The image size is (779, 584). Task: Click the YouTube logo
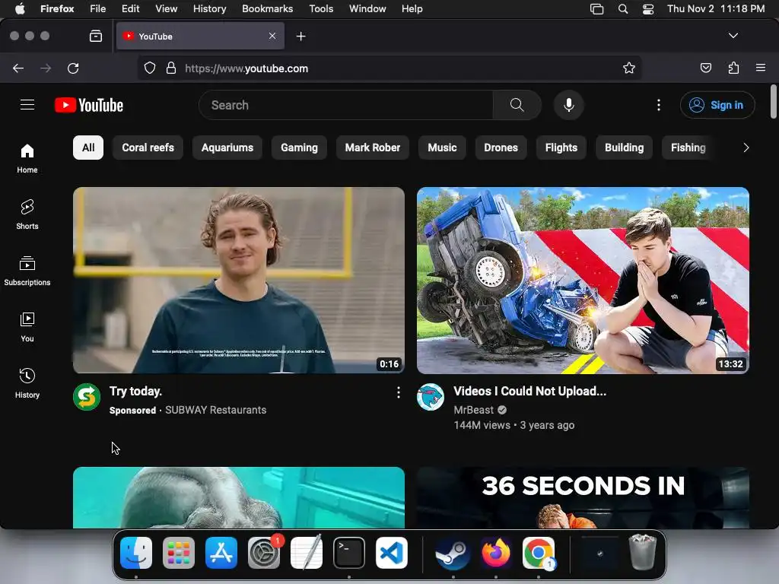point(89,105)
